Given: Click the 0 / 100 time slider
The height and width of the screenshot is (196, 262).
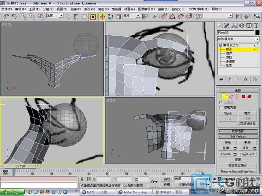Looking at the screenshot, I should [x=20, y=166].
